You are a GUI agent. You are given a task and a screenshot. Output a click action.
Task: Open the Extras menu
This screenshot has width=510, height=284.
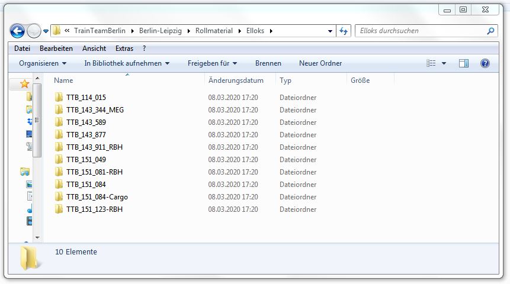pos(124,49)
